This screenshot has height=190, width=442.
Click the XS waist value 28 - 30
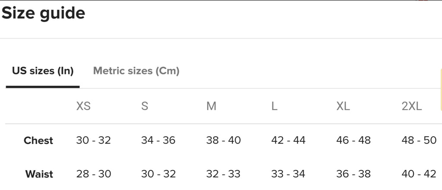click(93, 174)
